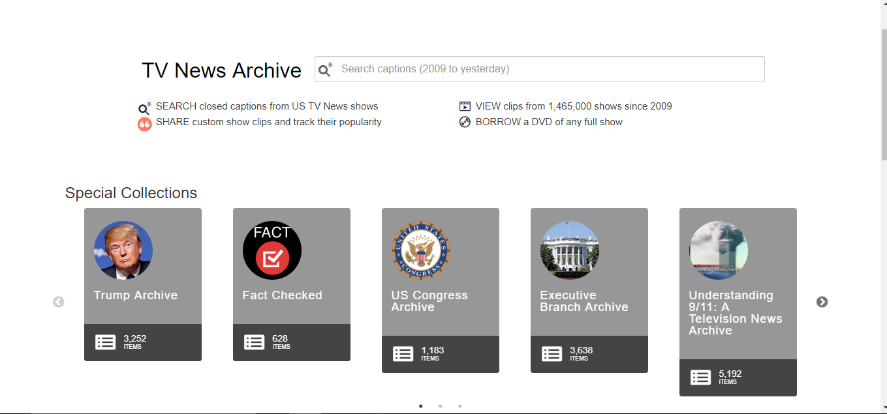Click the SEARCH closed captions magnifier icon

coord(144,108)
